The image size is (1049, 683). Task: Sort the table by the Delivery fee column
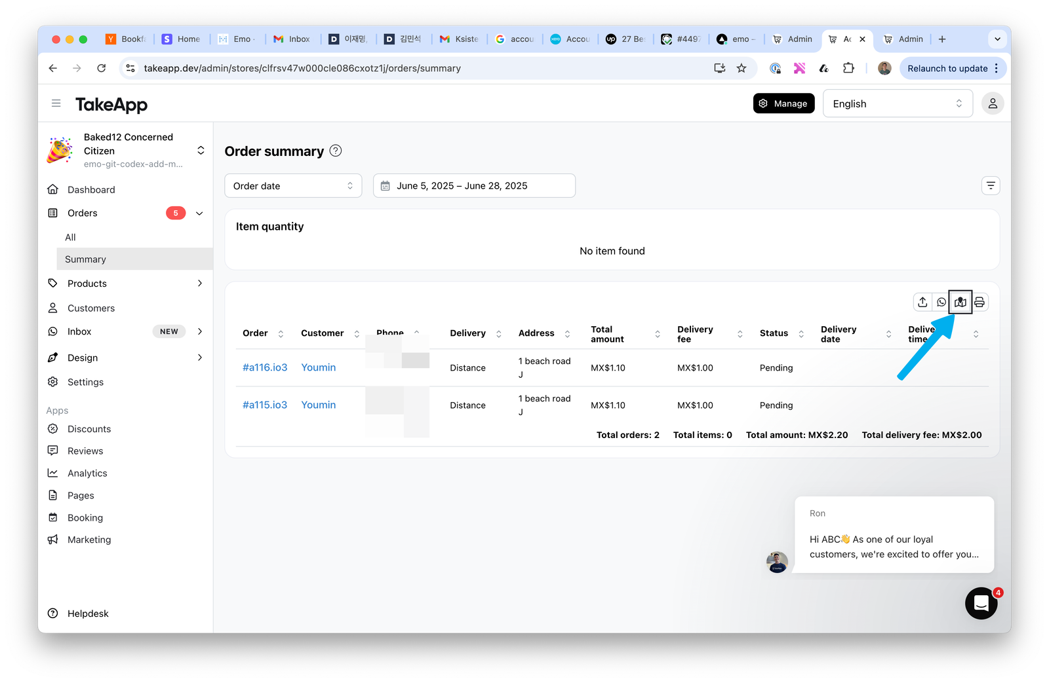740,334
